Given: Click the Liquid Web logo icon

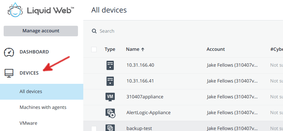Looking at the screenshot, I should 15,10.
